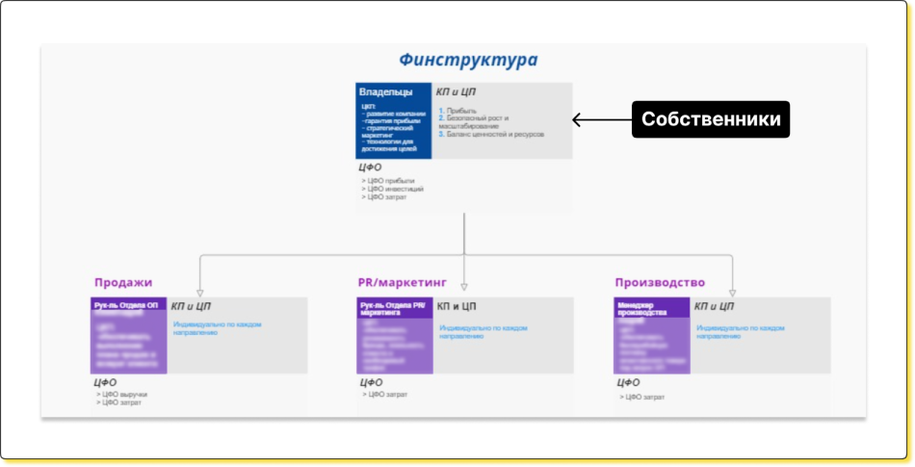Image resolution: width=915 pixels, height=467 pixels.
Task: Select the purple Менеджер производства block
Action: [x=651, y=335]
